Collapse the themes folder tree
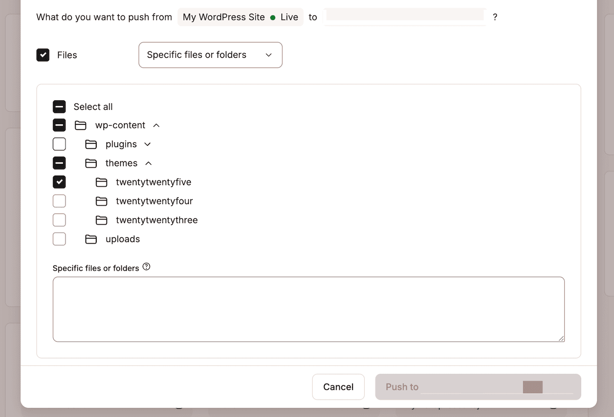This screenshot has width=614, height=417. point(148,163)
